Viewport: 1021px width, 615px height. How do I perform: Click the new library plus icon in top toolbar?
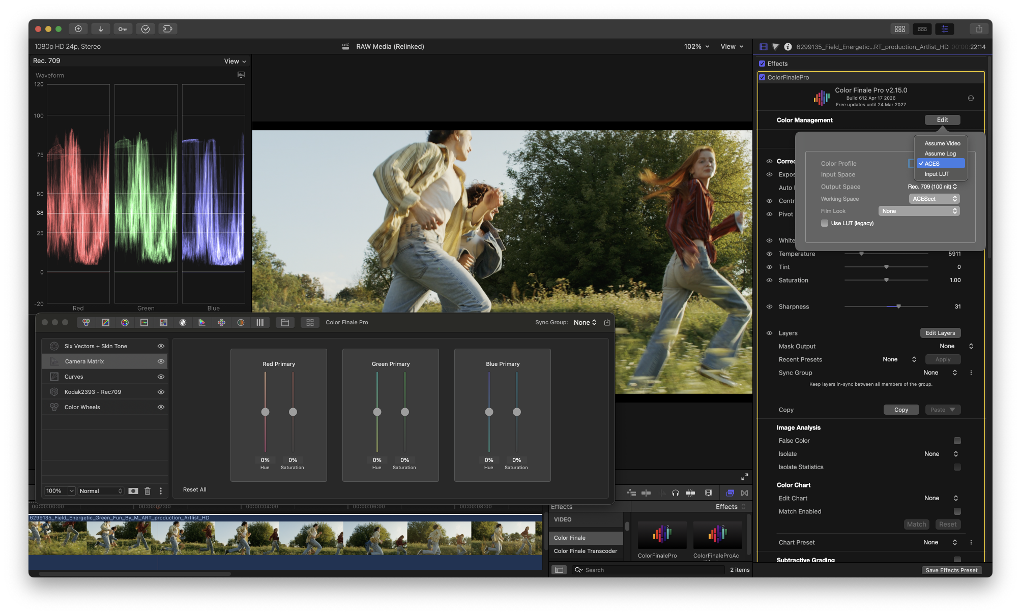(78, 29)
